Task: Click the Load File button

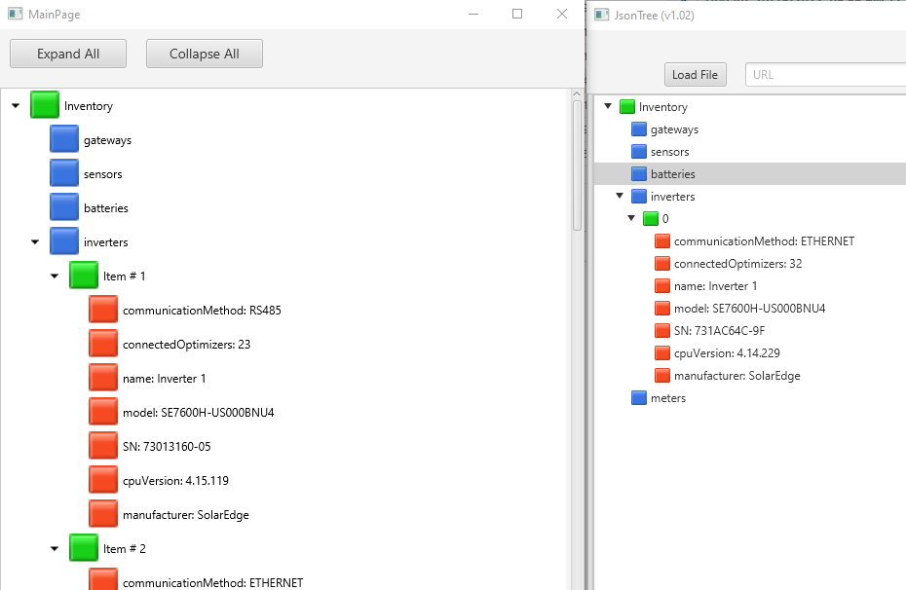Action: [x=695, y=75]
